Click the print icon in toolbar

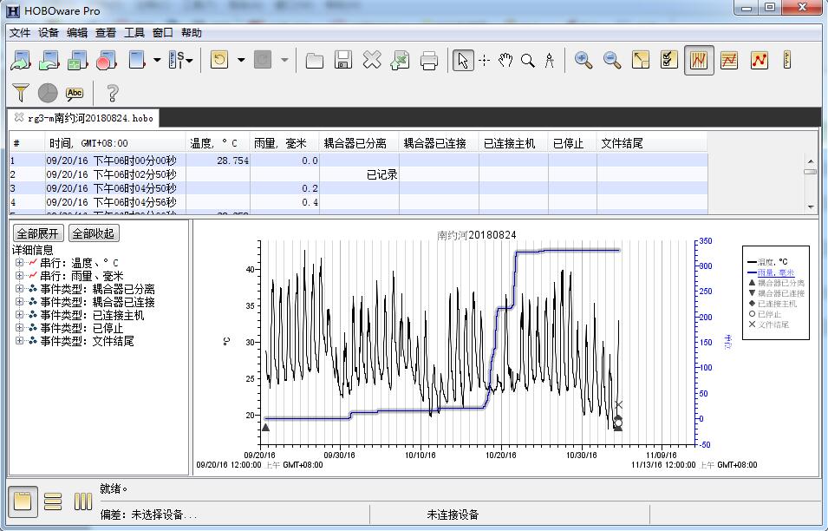429,60
